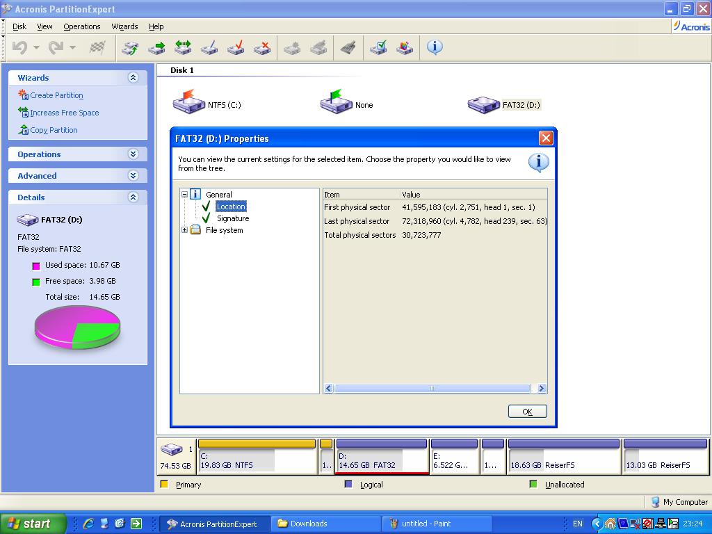Image resolution: width=712 pixels, height=534 pixels.
Task: Click the magenta Used space swatch
Action: pos(36,266)
